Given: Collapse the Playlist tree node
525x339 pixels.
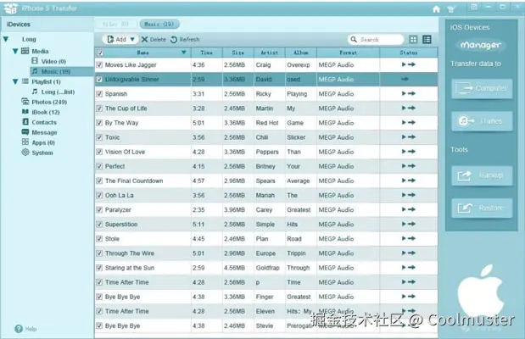Looking at the screenshot, I should pos(15,81).
